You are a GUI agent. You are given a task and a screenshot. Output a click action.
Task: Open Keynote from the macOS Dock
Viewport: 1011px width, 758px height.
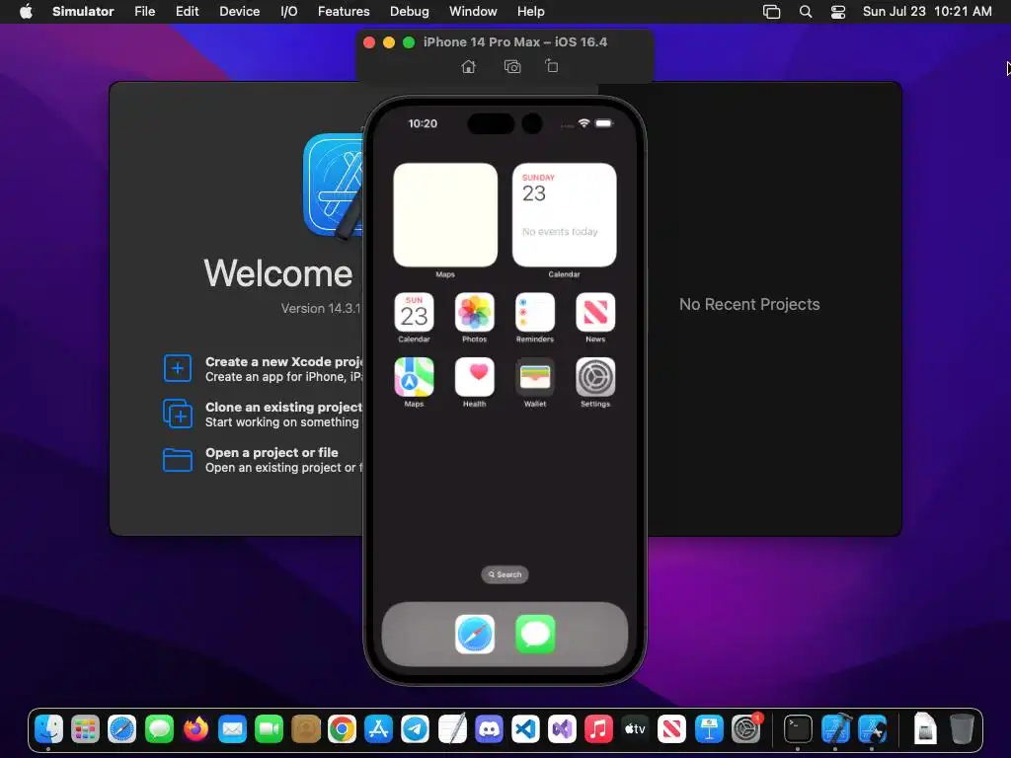pyautogui.click(x=709, y=729)
